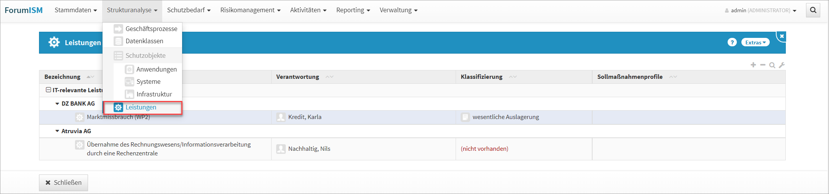Viewport: 829px width, 194px height.
Task: Click the magnifier icon above the table
Action: tap(772, 65)
